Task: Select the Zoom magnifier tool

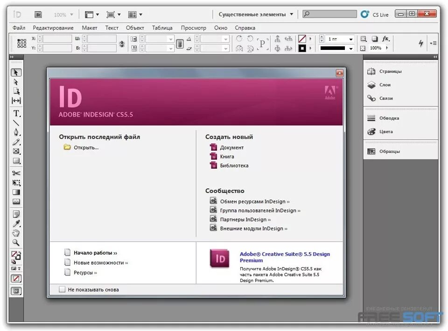Action: (16, 243)
